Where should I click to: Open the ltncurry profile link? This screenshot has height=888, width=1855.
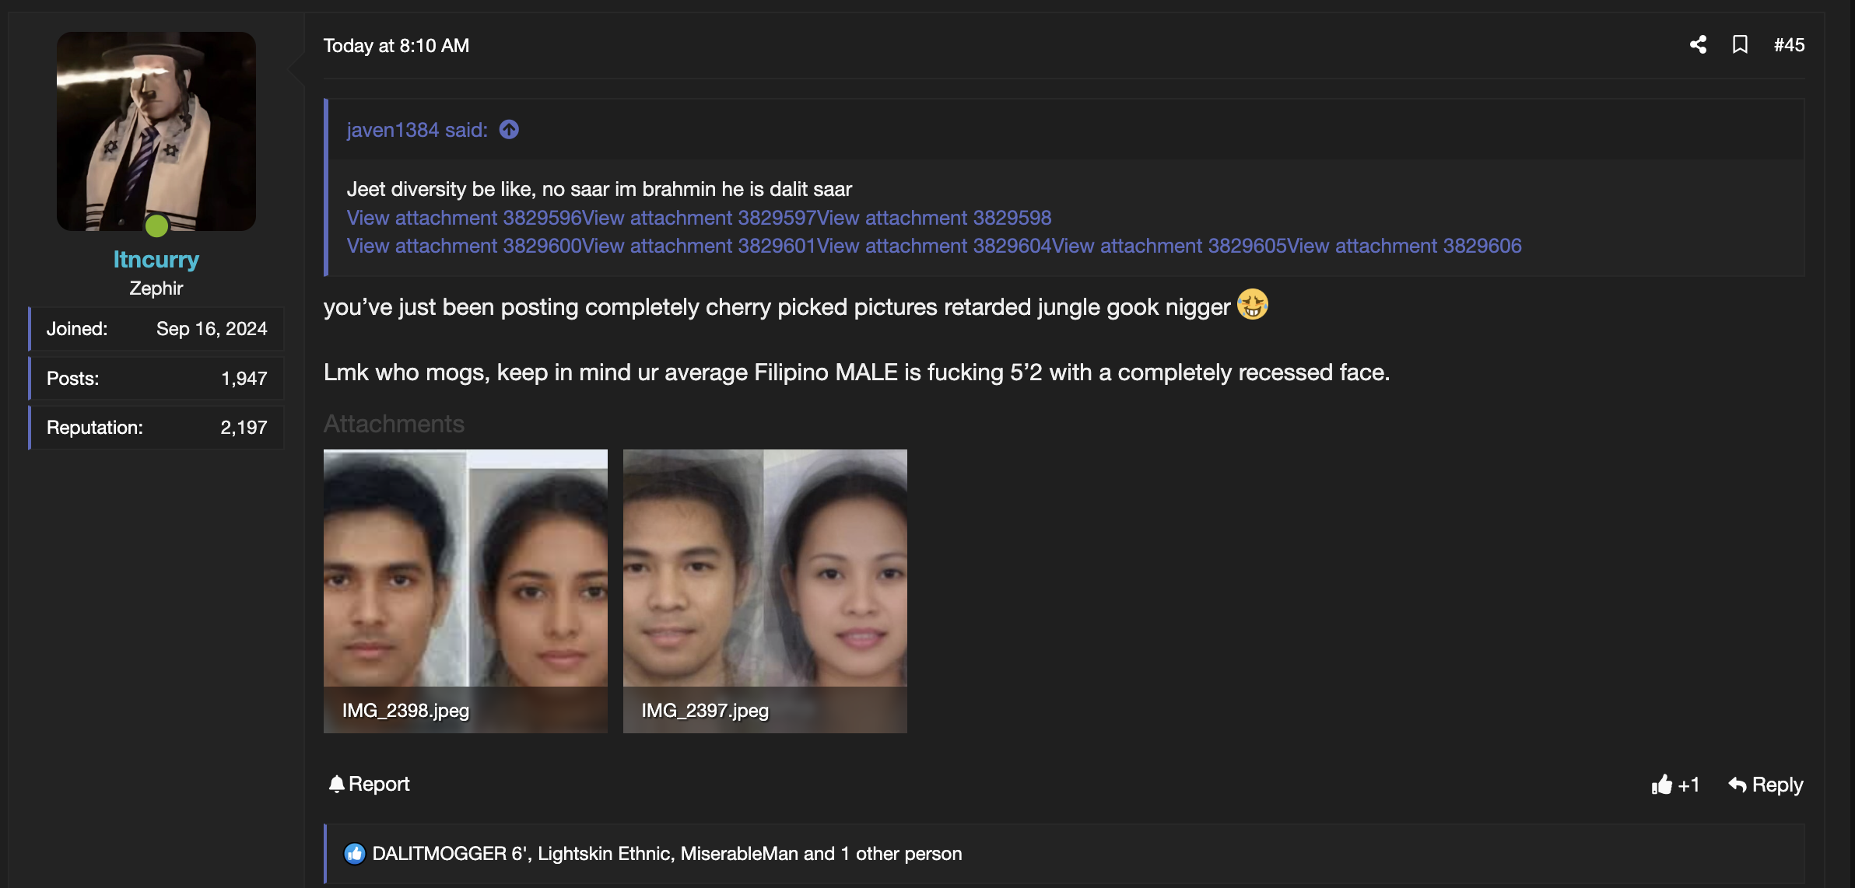156,259
